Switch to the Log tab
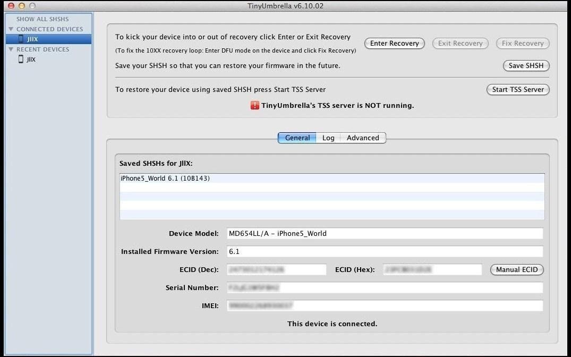The width and height of the screenshot is (571, 357). tap(328, 138)
